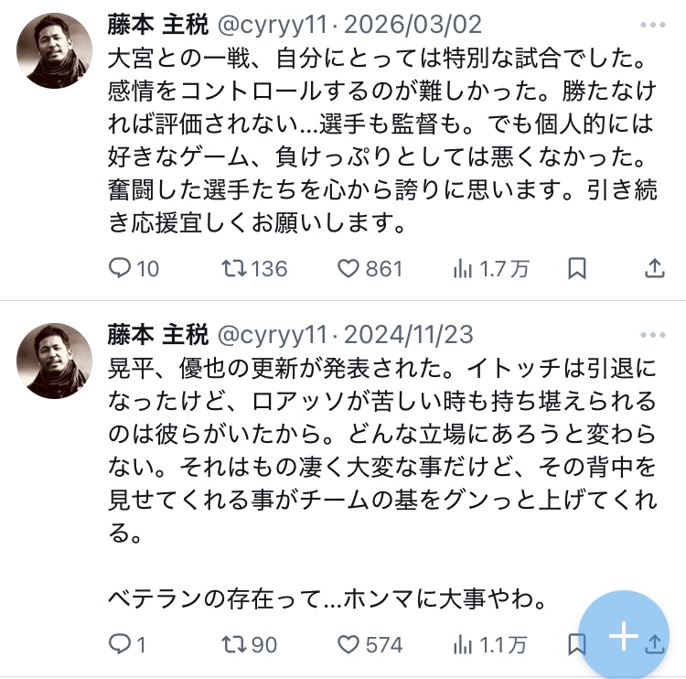Open profile picture on the first tweet
This screenshot has width=686, height=679.
[53, 50]
